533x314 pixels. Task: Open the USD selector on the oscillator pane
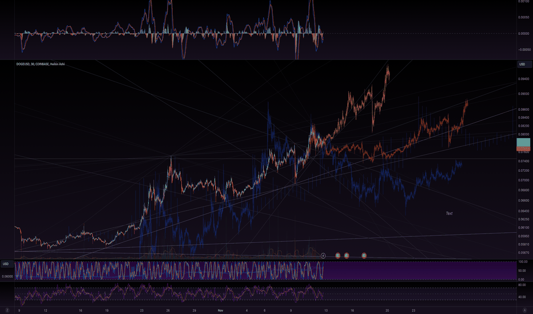(6, 264)
